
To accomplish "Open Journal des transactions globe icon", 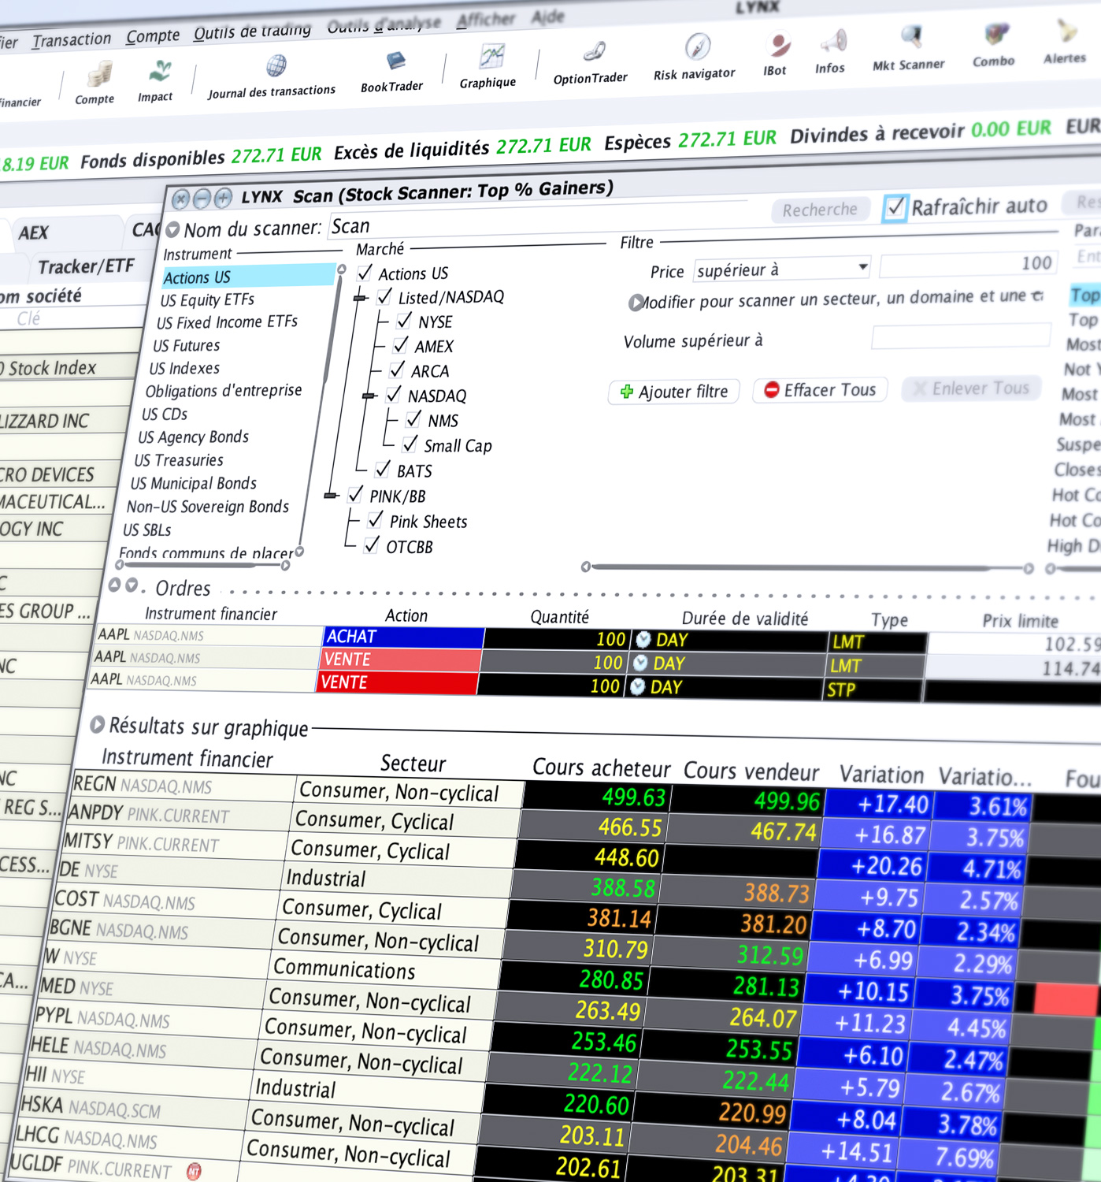I will pos(276,65).
